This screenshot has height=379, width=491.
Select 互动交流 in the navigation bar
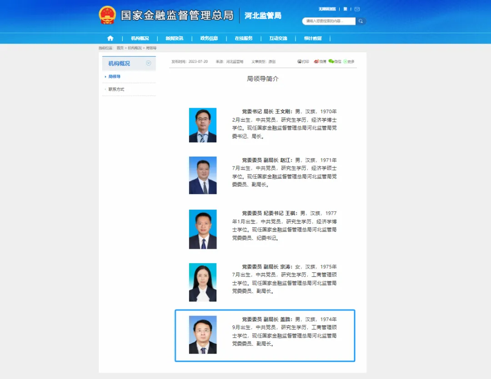[x=278, y=39]
